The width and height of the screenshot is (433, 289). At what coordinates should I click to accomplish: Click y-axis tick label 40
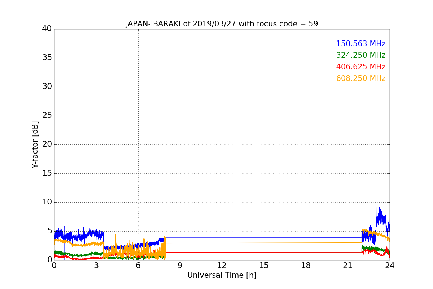47,29
